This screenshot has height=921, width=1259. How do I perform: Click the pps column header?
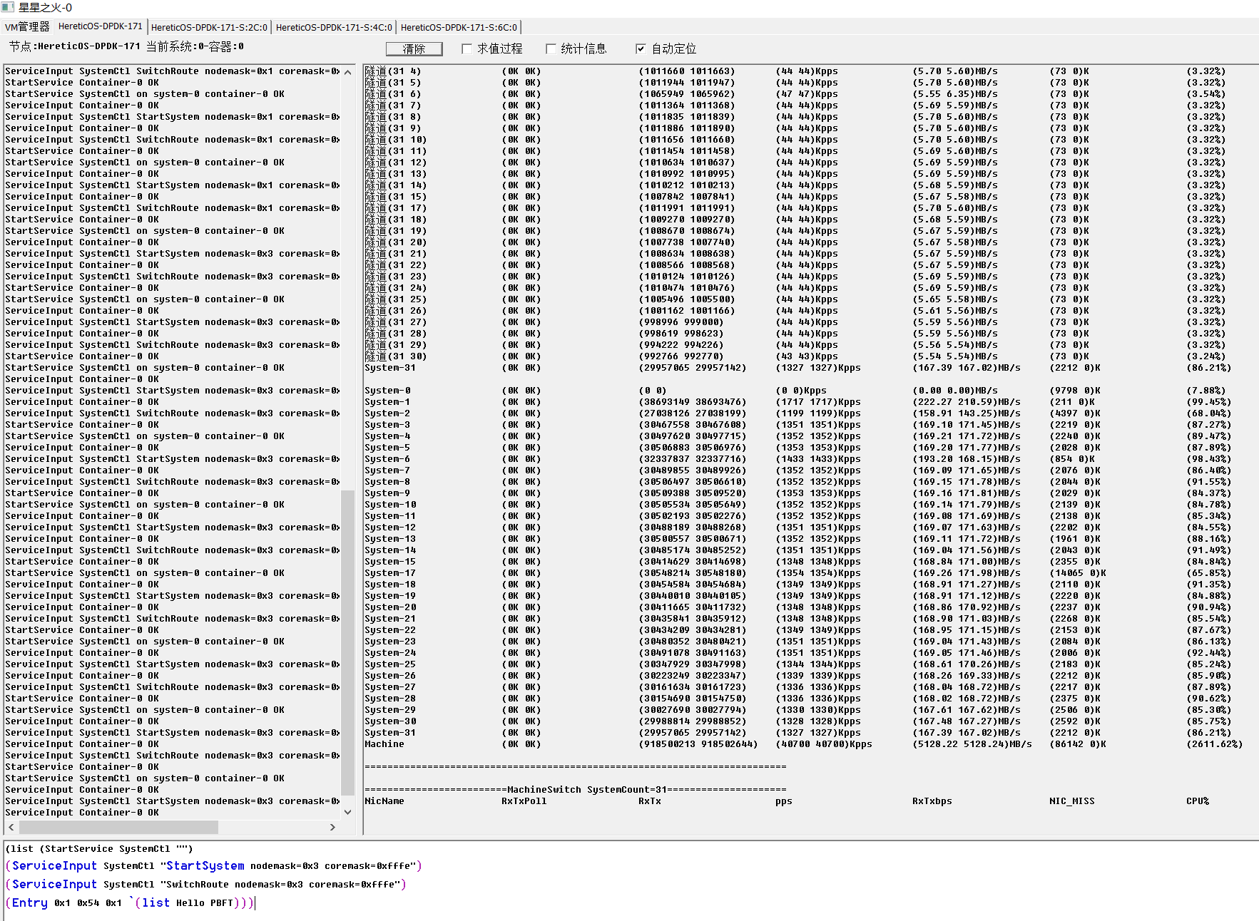point(784,801)
